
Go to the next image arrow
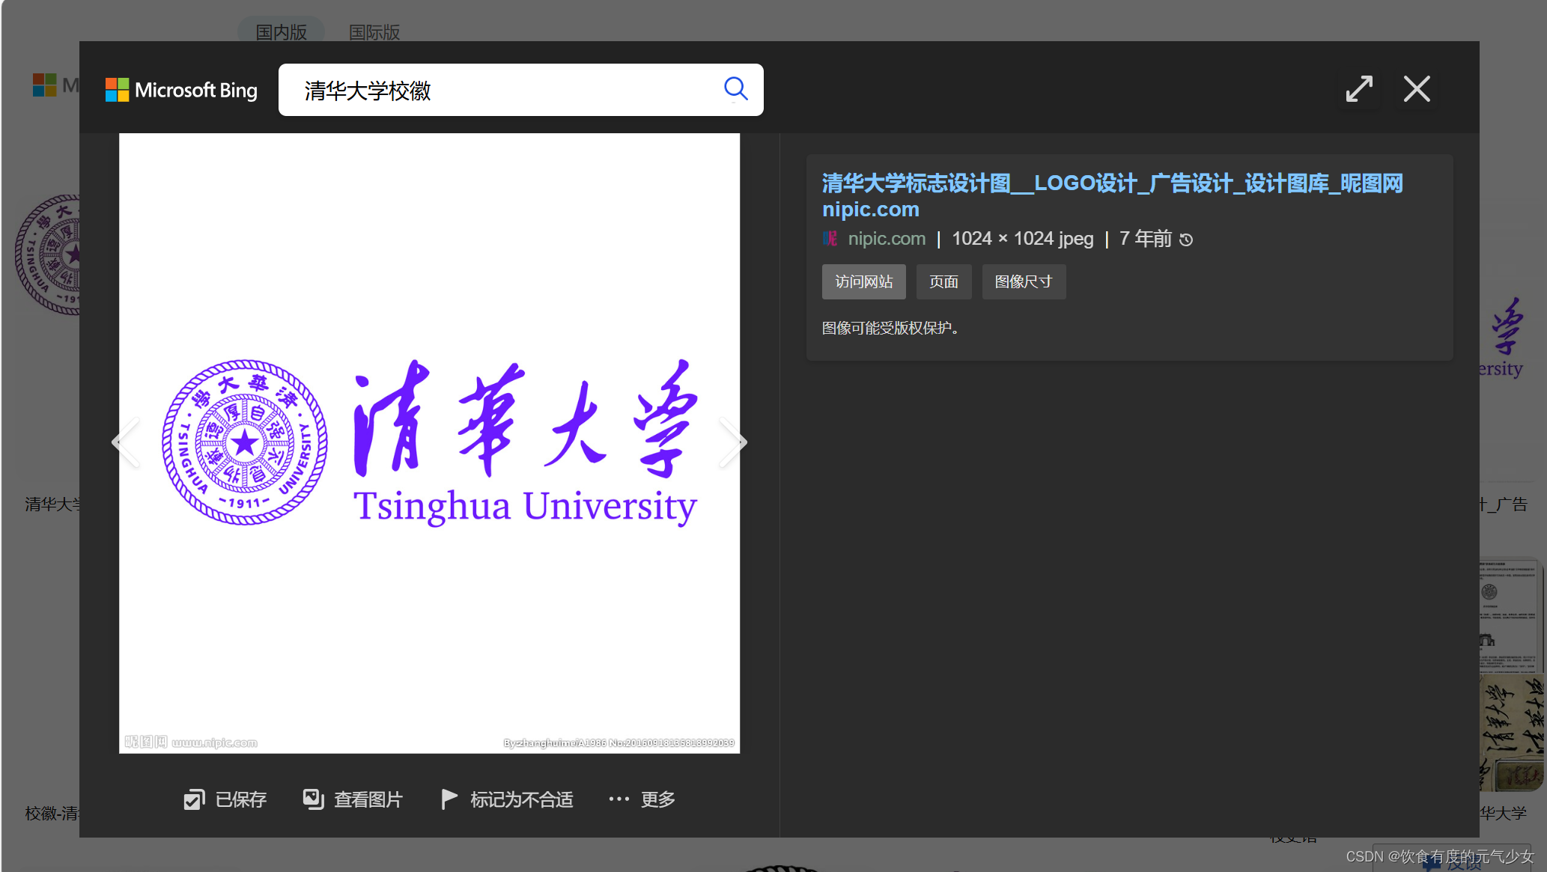(x=733, y=442)
